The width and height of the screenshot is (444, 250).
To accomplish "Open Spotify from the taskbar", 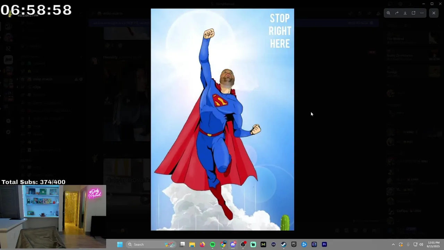I will click(213, 244).
